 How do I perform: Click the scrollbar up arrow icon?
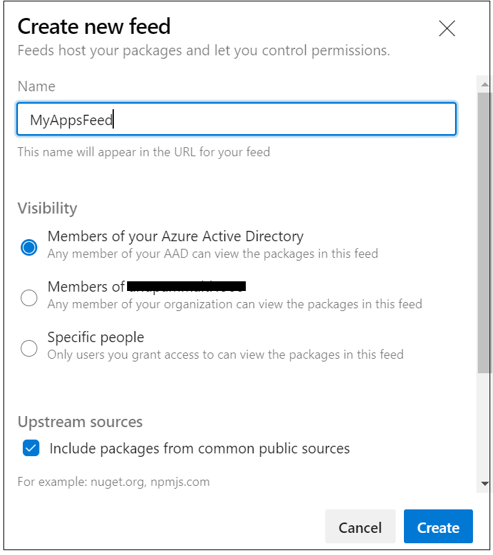tap(485, 83)
